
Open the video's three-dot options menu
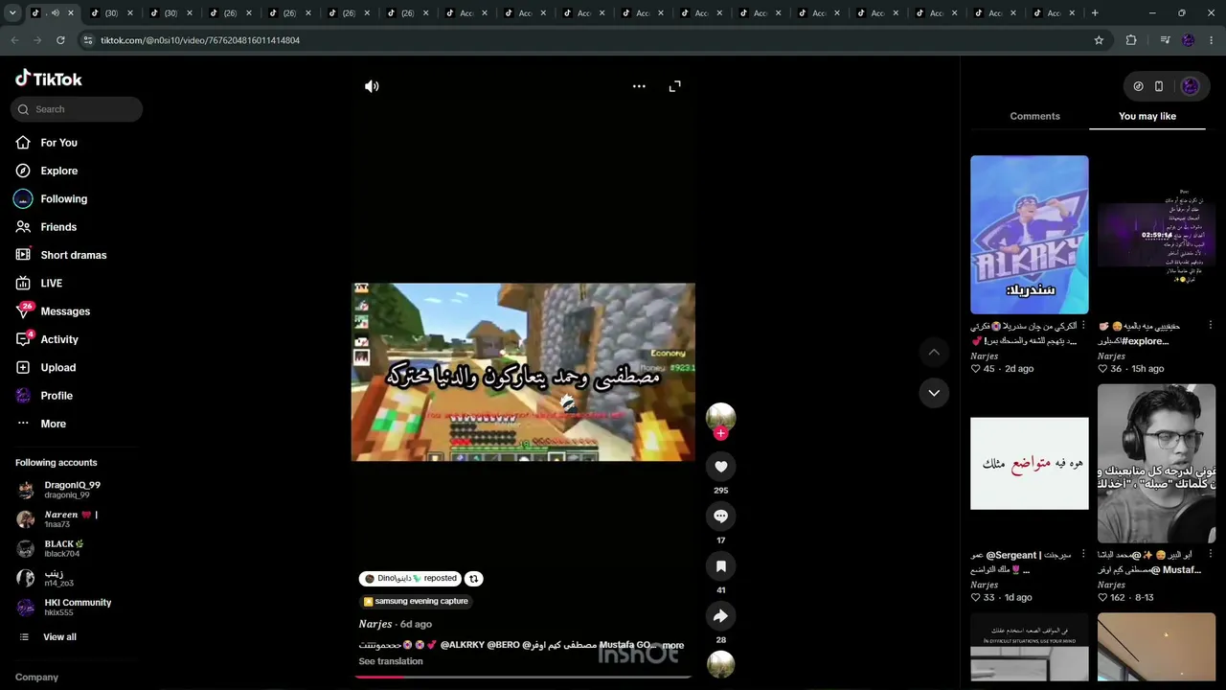[x=639, y=86]
